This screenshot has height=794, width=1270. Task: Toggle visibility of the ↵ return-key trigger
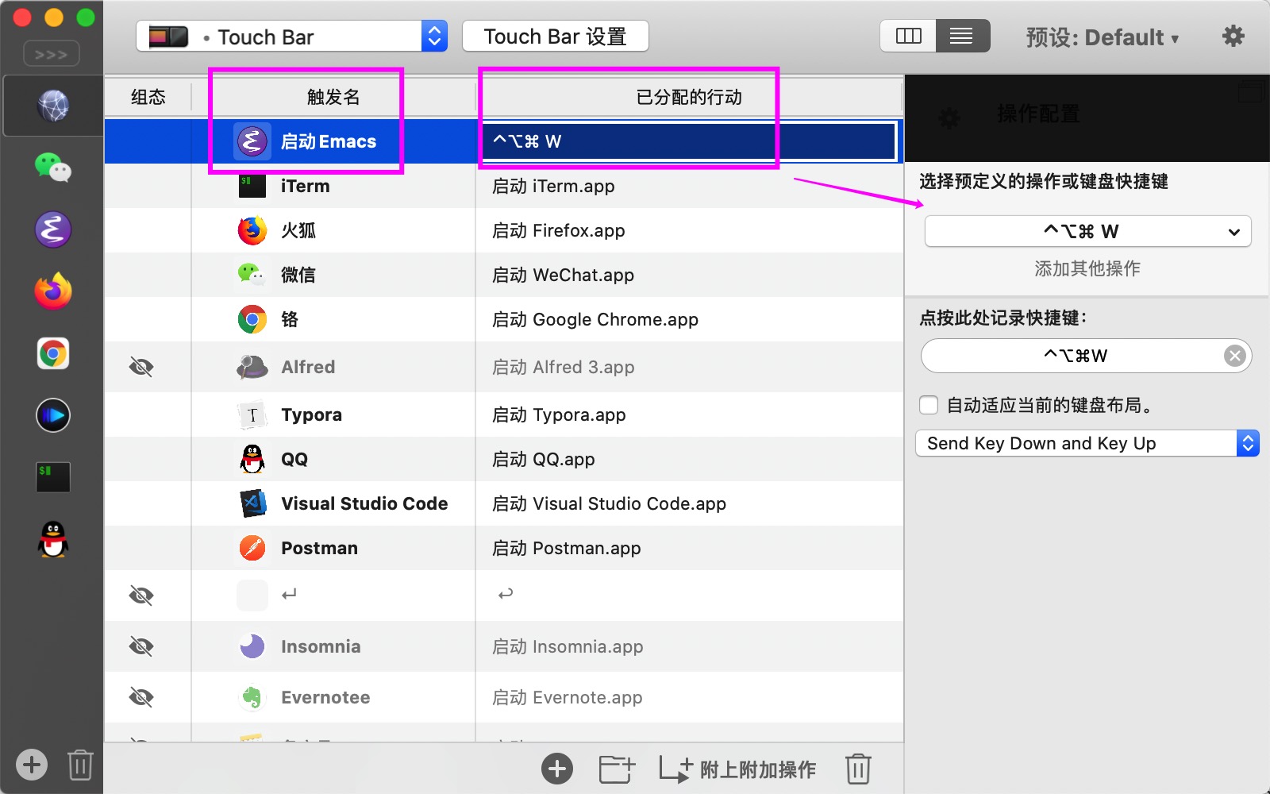click(141, 595)
